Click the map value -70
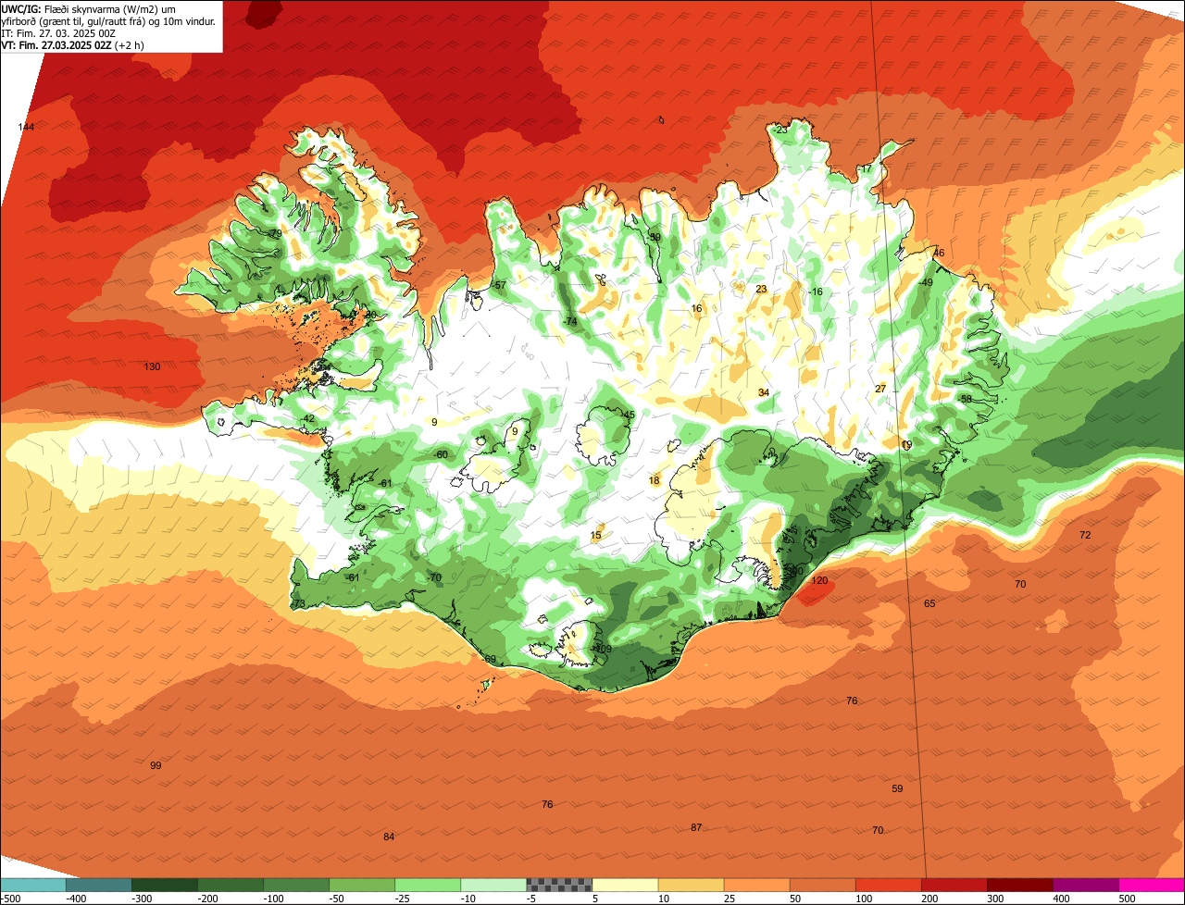Image resolution: width=1185 pixels, height=905 pixels. 434,577
